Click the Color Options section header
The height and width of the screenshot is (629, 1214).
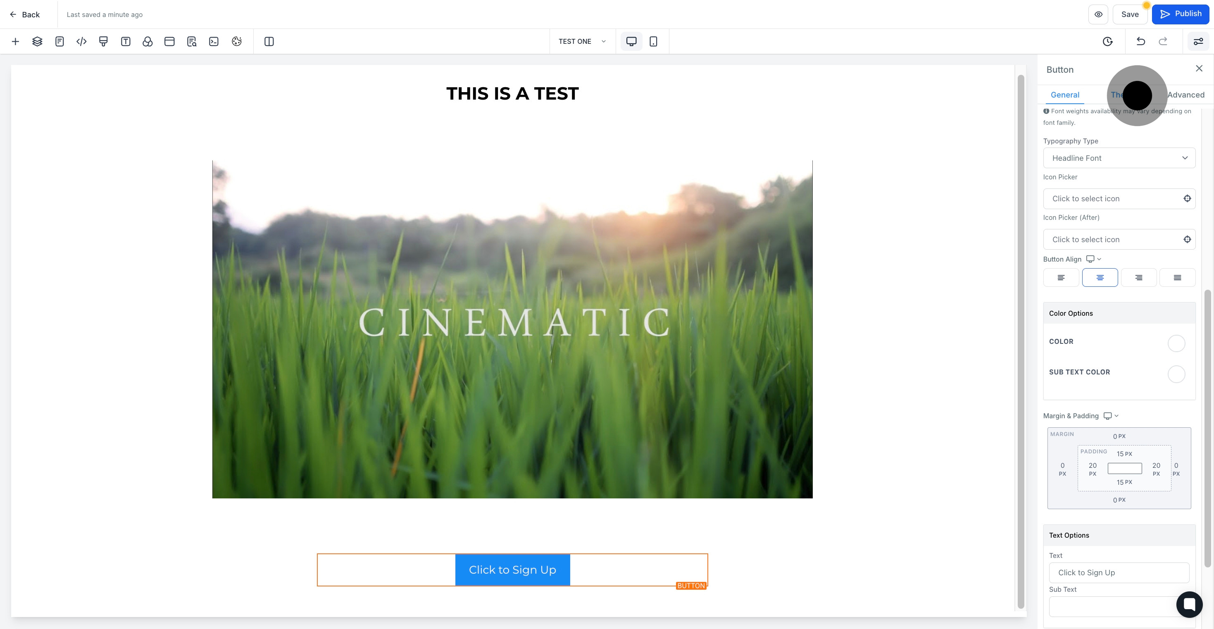coord(1119,313)
